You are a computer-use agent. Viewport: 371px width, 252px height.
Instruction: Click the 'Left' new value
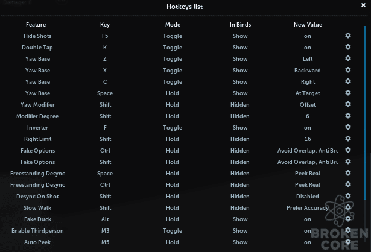pyautogui.click(x=308, y=59)
